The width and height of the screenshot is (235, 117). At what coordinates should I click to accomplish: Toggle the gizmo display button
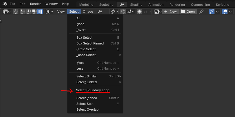point(212,12)
